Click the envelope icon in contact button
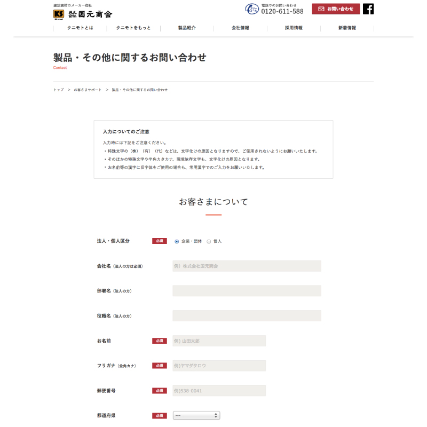The image size is (427, 427). [x=321, y=9]
